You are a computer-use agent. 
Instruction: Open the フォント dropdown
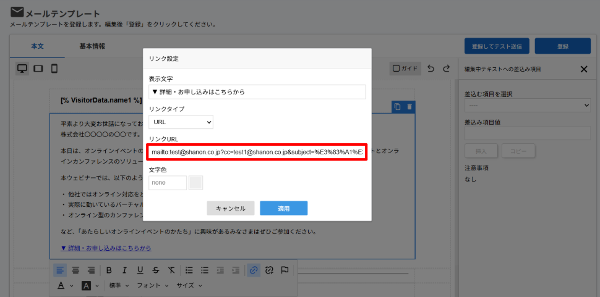(x=153, y=285)
